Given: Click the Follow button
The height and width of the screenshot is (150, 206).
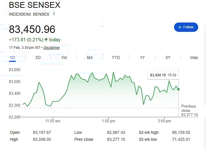Looking at the screenshot, I should (186, 27).
